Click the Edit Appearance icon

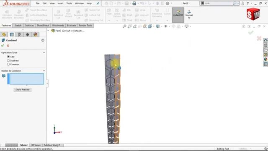tap(173, 26)
